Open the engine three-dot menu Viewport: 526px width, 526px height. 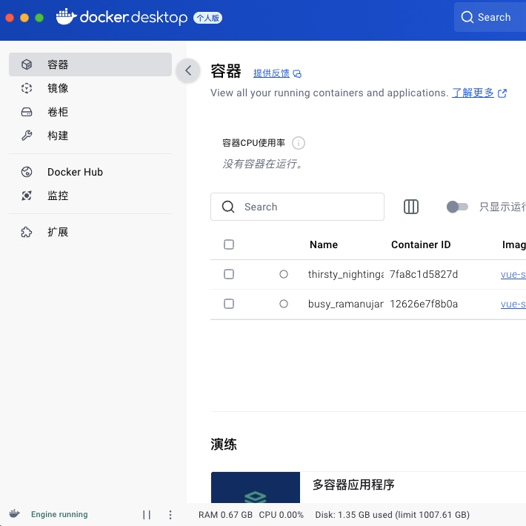pos(170,515)
